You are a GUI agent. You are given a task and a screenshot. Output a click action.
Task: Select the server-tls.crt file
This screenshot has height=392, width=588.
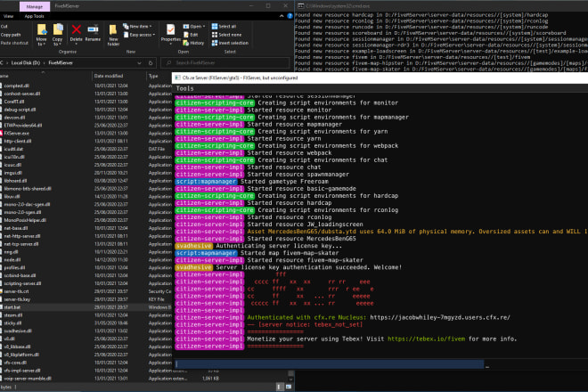coord(16,291)
